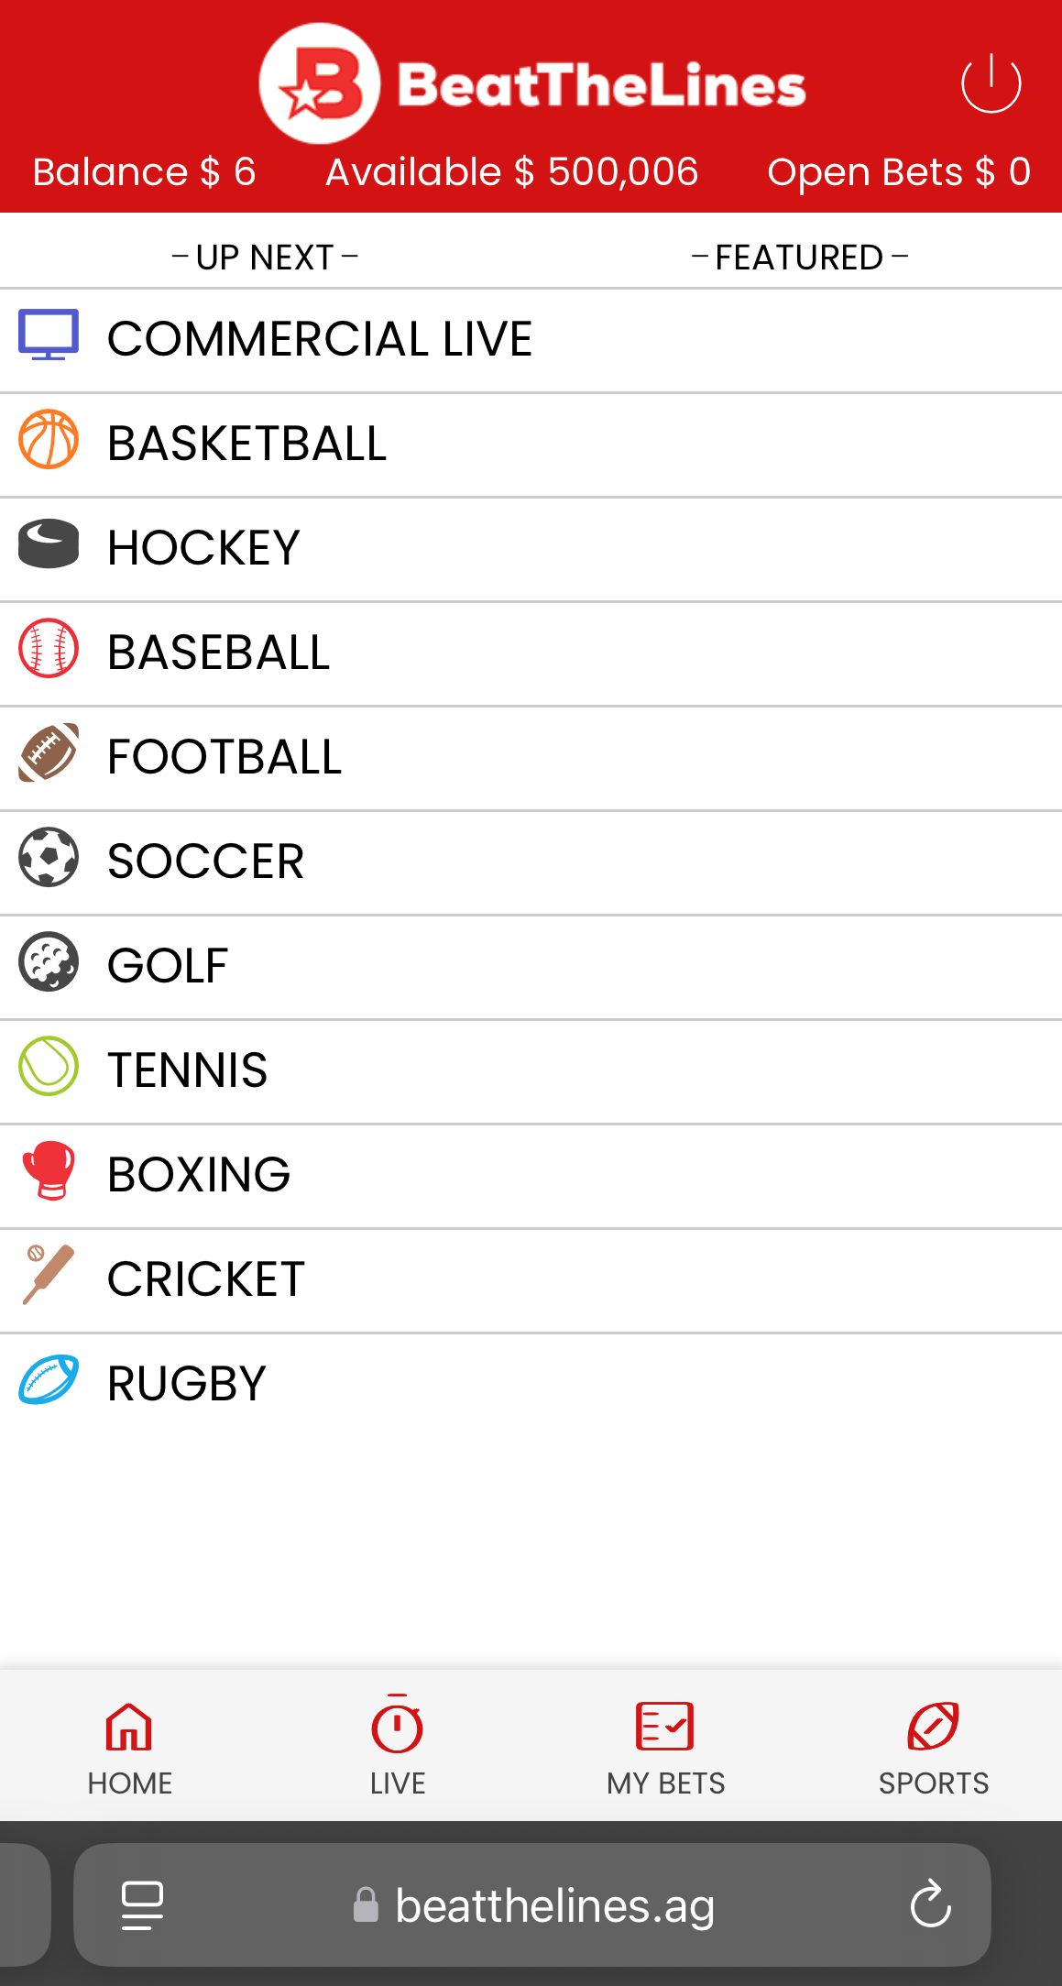1062x1986 pixels.
Task: Click the blue rugby ball icon
Action: coord(49,1379)
